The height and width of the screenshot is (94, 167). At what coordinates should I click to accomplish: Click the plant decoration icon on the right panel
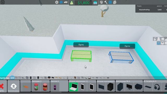(155, 39)
